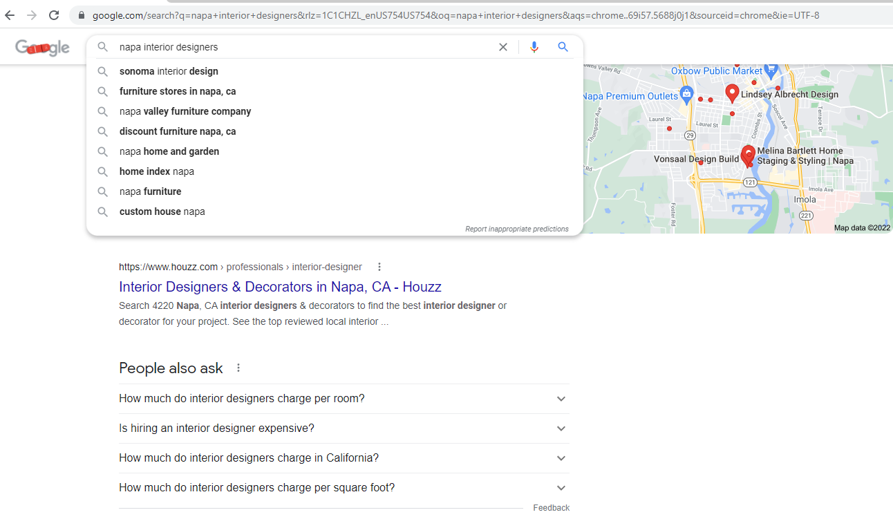Click the Google logo
Viewport: 893px width, 519px height.
tap(43, 48)
